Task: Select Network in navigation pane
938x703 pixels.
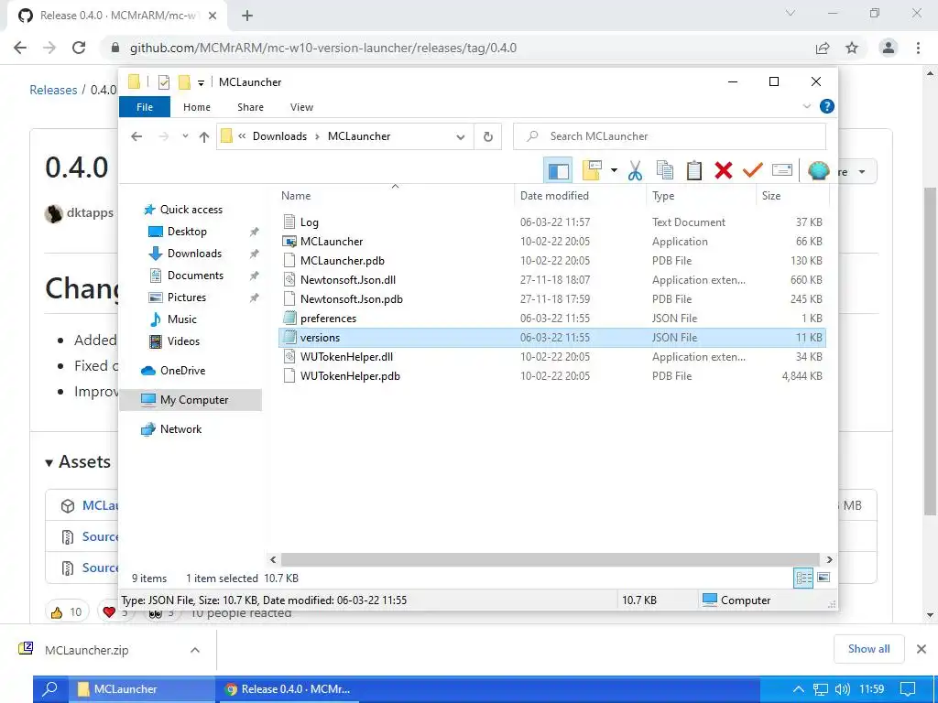Action: click(180, 429)
